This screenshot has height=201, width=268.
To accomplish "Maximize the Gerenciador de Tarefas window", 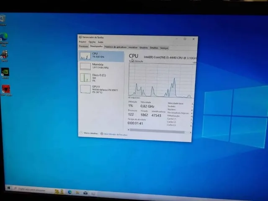I will [185, 39].
